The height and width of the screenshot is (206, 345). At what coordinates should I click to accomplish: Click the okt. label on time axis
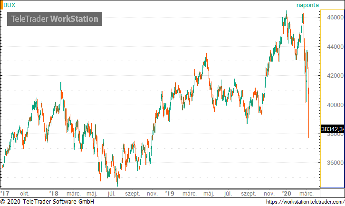(x=24, y=194)
